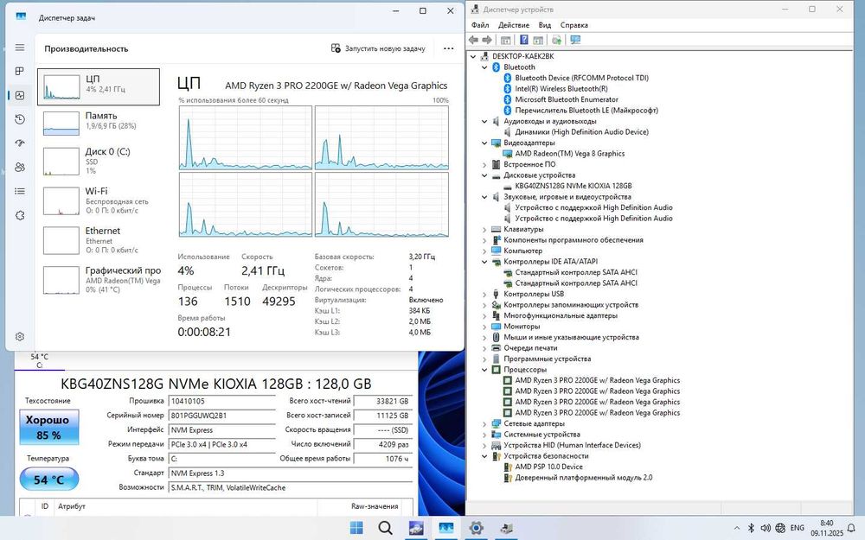
Task: Click the Back arrow in Device Manager toolbar
Action: pos(473,40)
